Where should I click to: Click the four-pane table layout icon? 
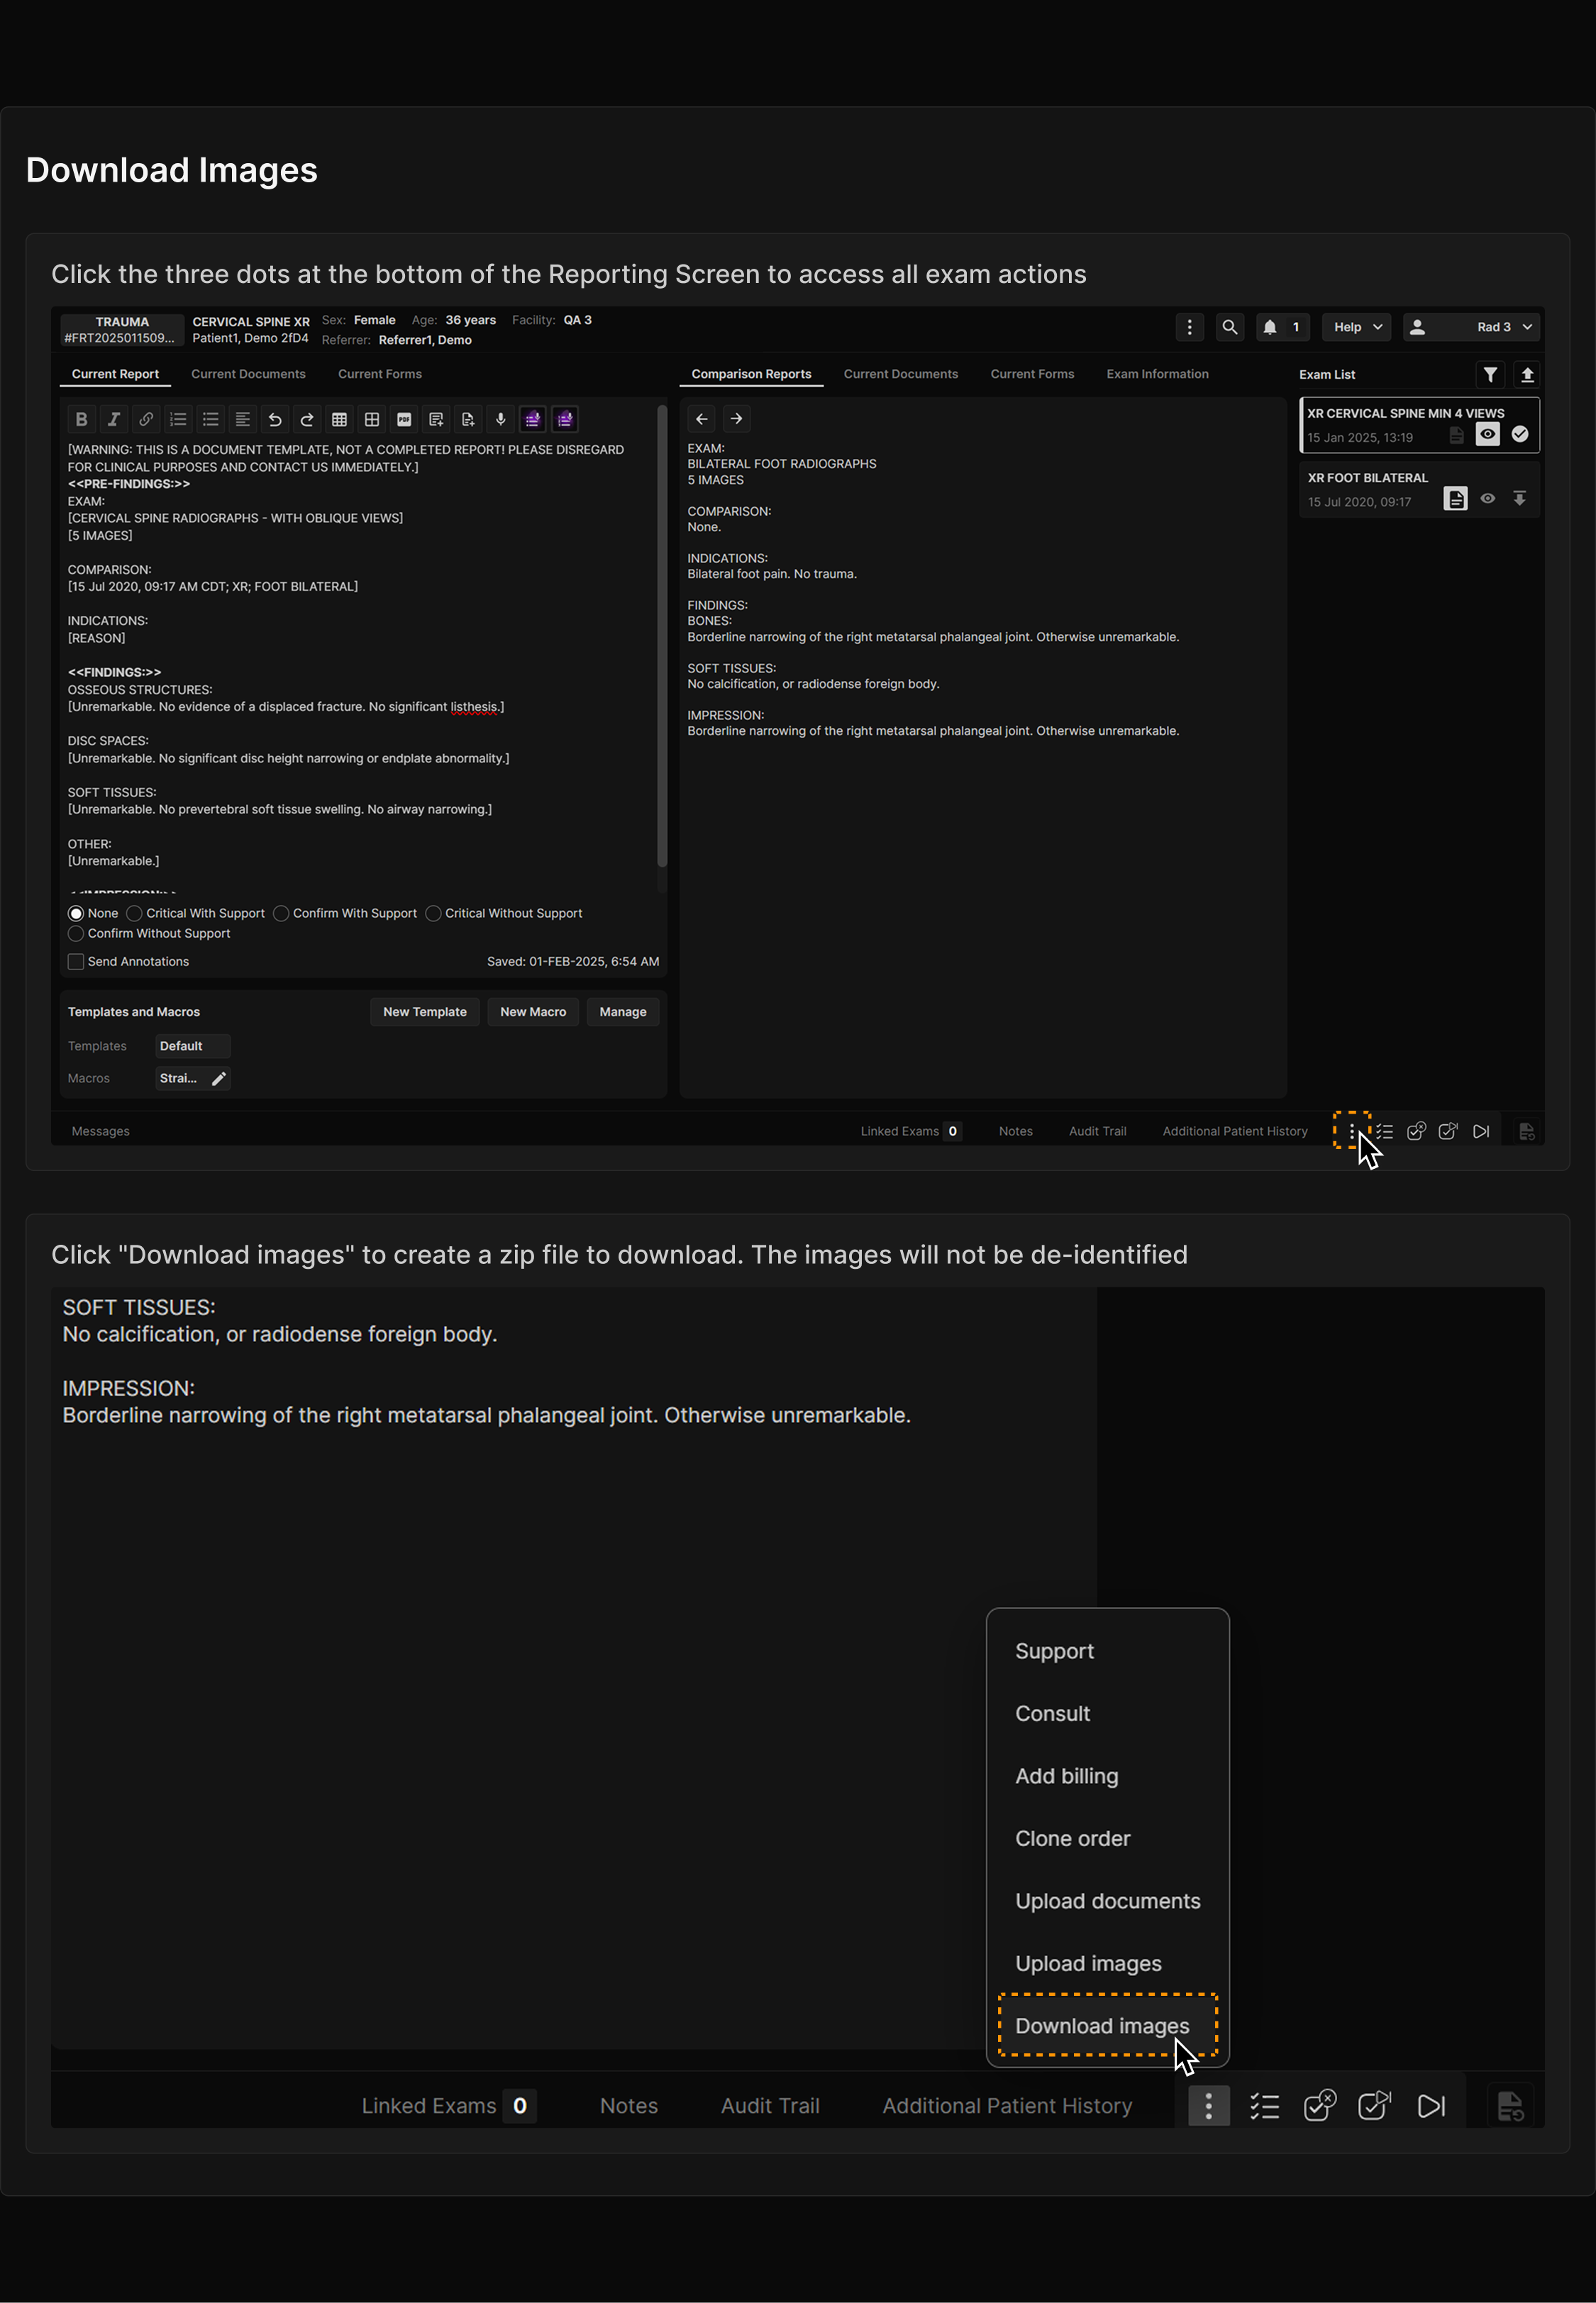pyautogui.click(x=372, y=419)
